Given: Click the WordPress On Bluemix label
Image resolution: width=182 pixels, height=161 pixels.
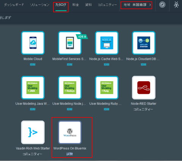Looking at the screenshot, I should click(x=70, y=148).
